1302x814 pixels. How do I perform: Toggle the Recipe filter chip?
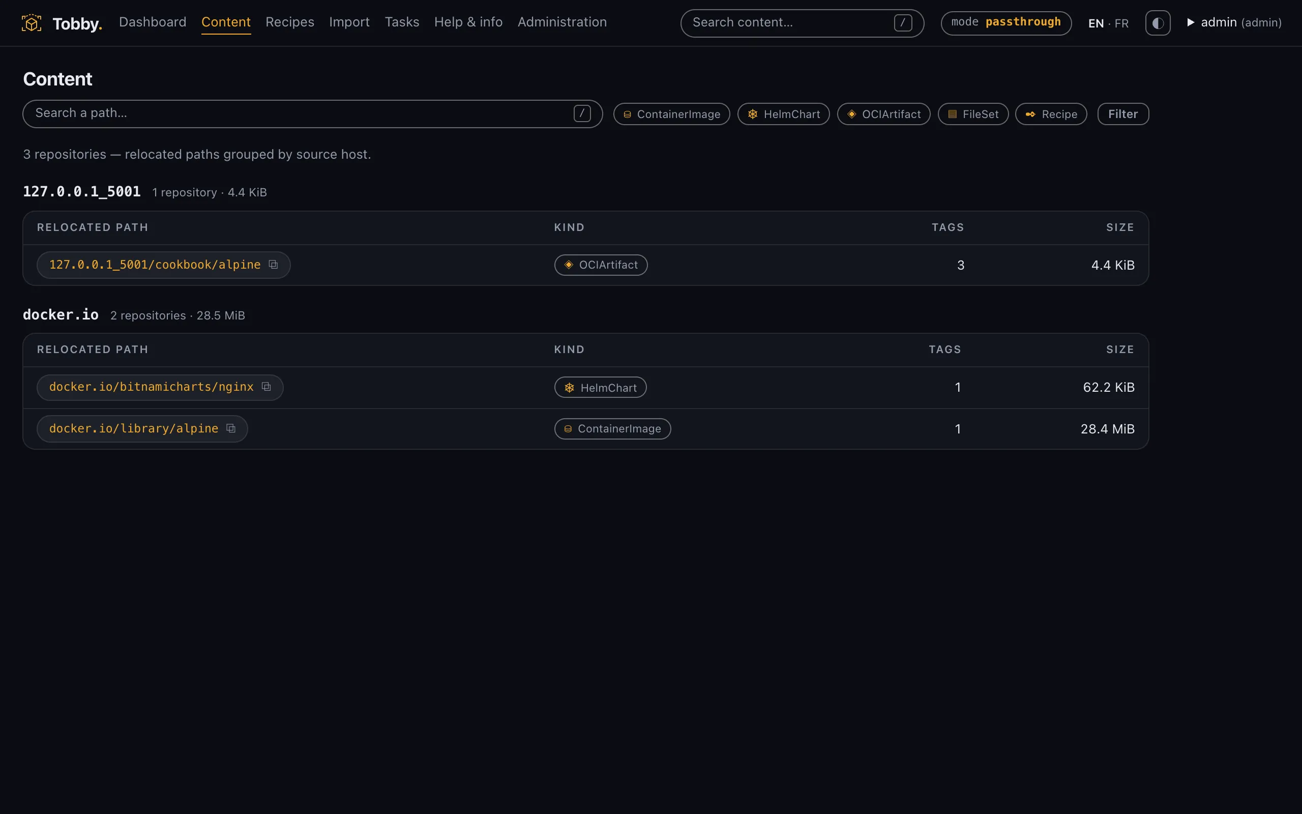[x=1051, y=114]
